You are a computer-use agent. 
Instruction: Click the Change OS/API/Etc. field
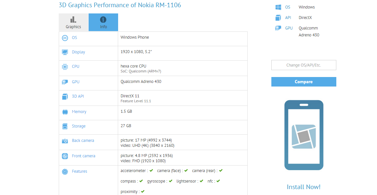304,65
